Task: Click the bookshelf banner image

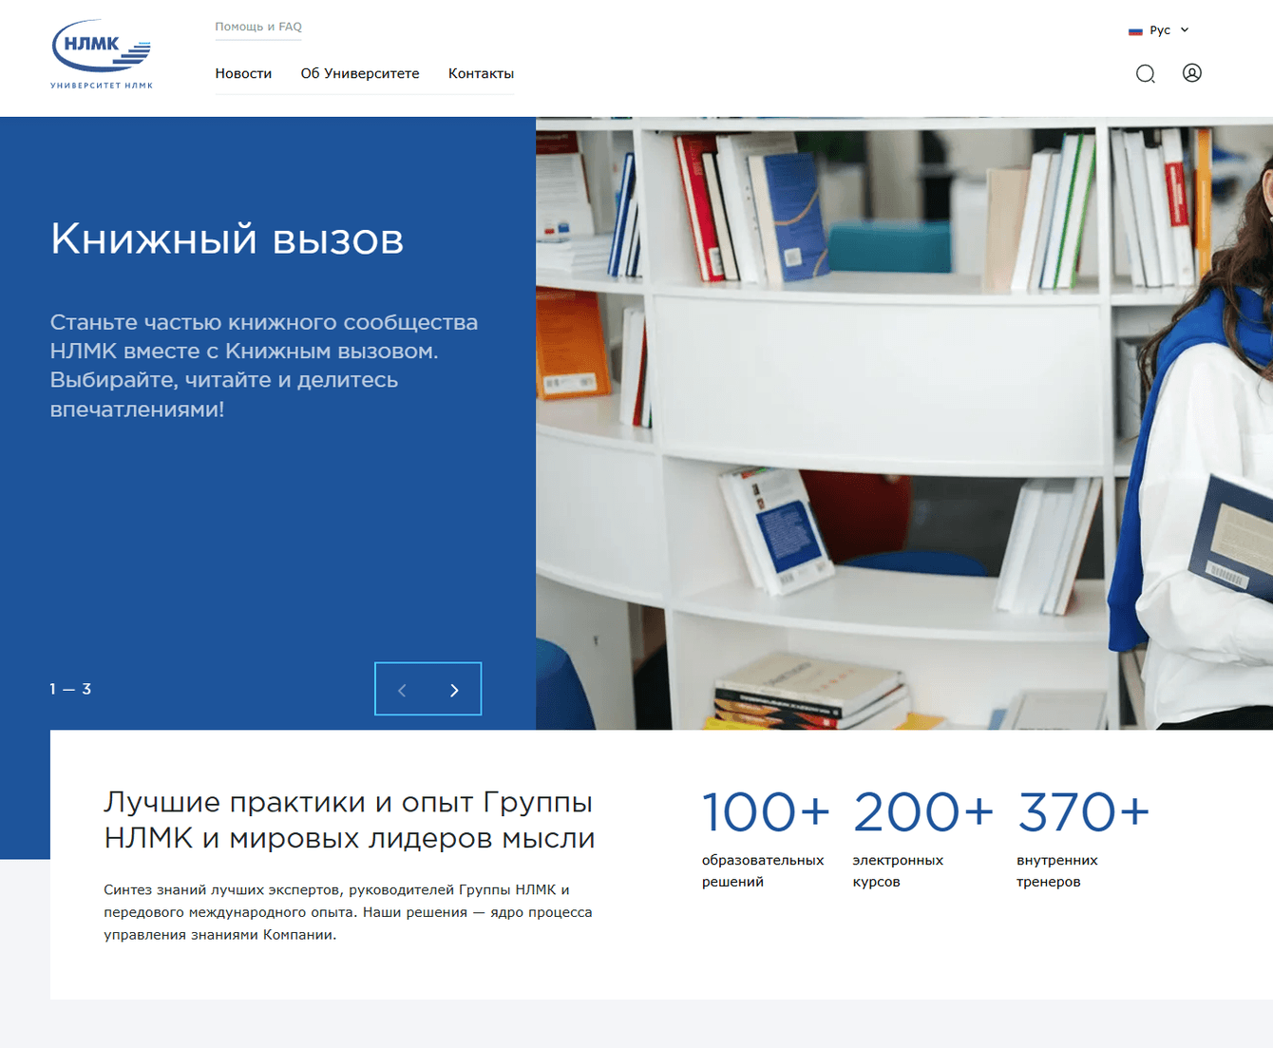Action: click(904, 424)
